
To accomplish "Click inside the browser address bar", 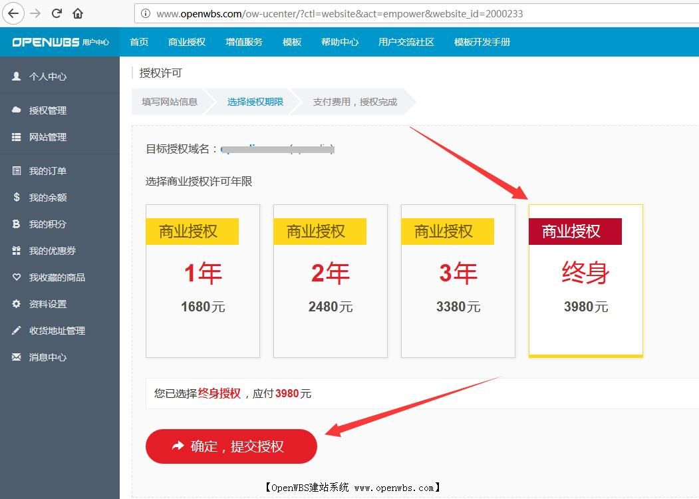I will tap(333, 13).
